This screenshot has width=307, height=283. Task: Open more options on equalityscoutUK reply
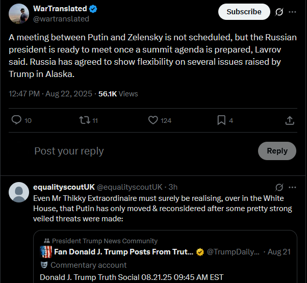pyautogui.click(x=292, y=187)
